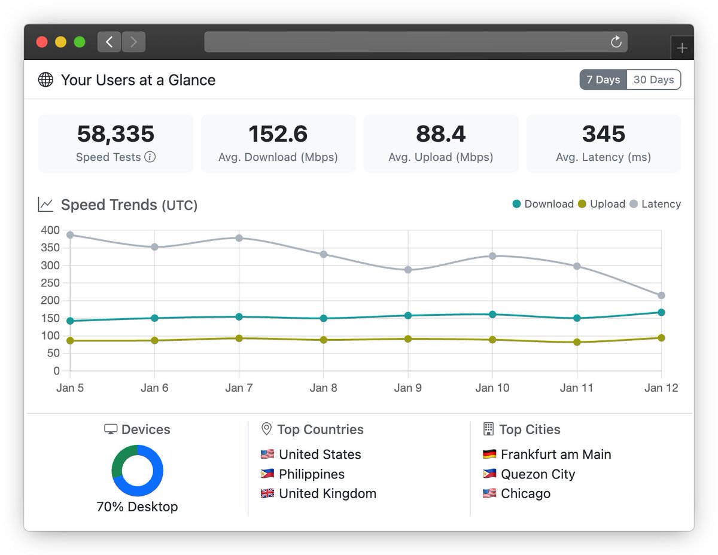Click the globe icon beside Your Users at a Glance
This screenshot has height=555, width=718.
pyautogui.click(x=46, y=79)
